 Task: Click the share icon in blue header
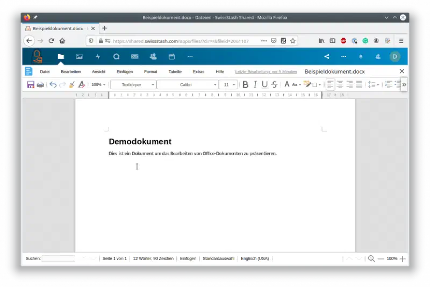click(x=326, y=56)
